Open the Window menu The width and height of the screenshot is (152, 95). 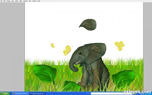34,1
